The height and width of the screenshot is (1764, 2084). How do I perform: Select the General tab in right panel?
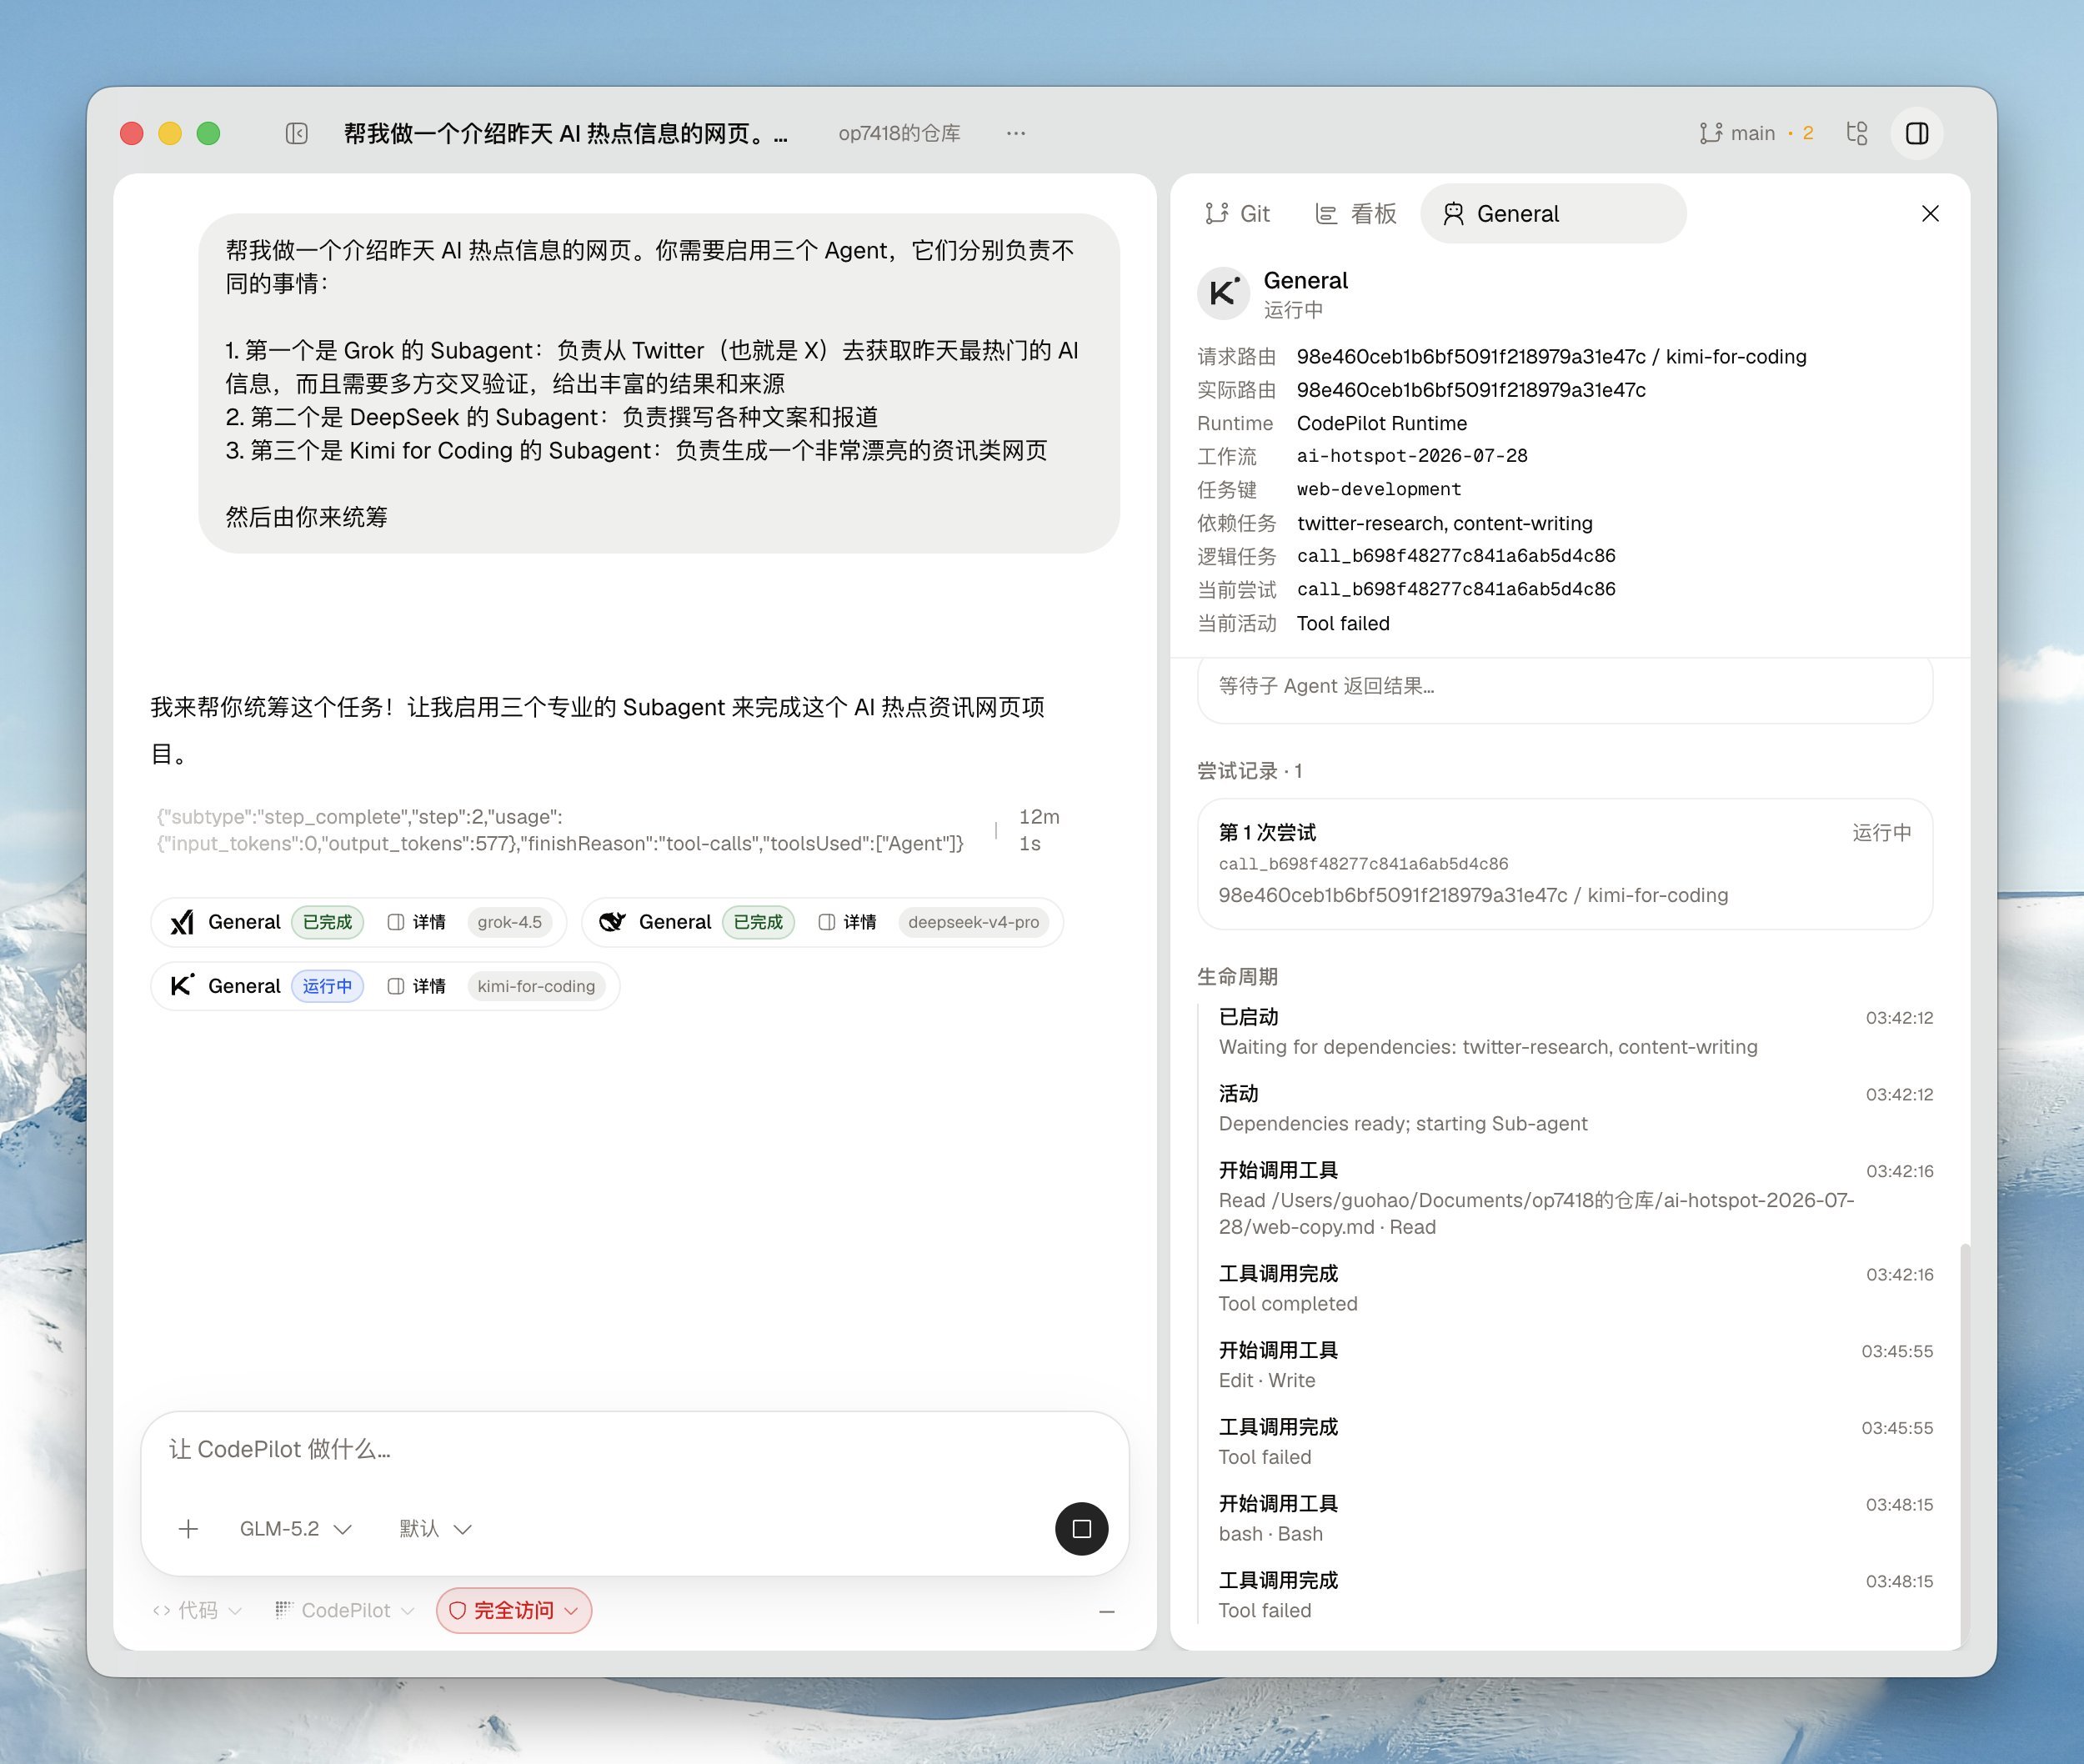tap(1553, 214)
